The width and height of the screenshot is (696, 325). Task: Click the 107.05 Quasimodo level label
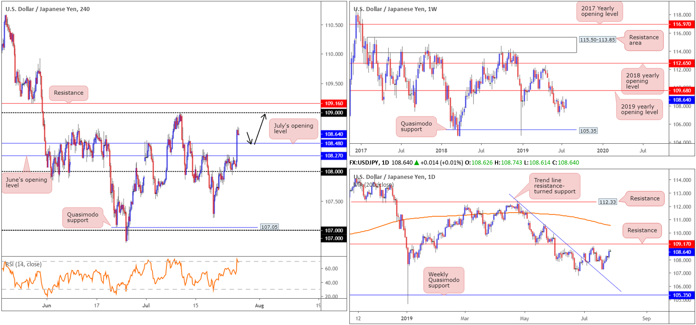[x=269, y=227]
